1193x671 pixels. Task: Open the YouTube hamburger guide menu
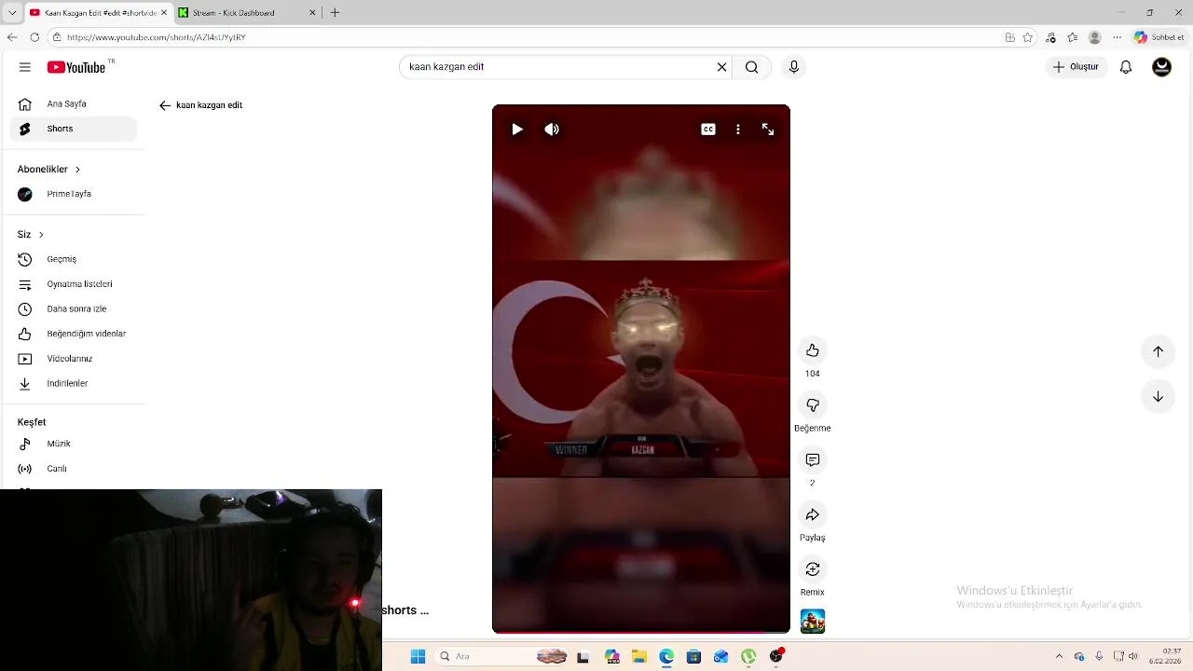click(25, 67)
